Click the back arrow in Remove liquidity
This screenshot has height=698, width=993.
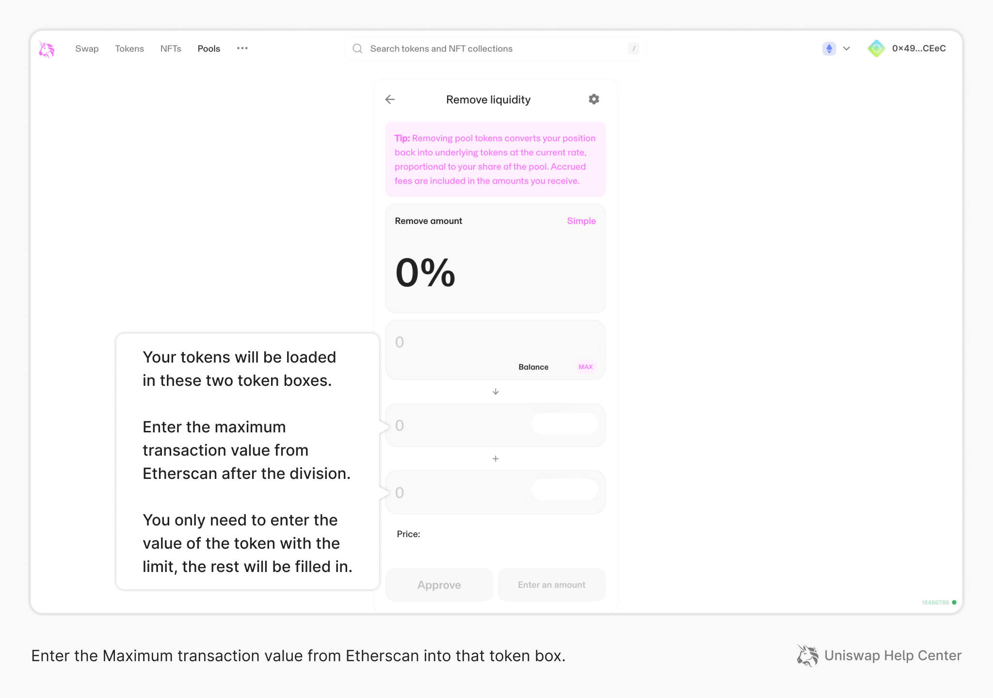tap(390, 99)
